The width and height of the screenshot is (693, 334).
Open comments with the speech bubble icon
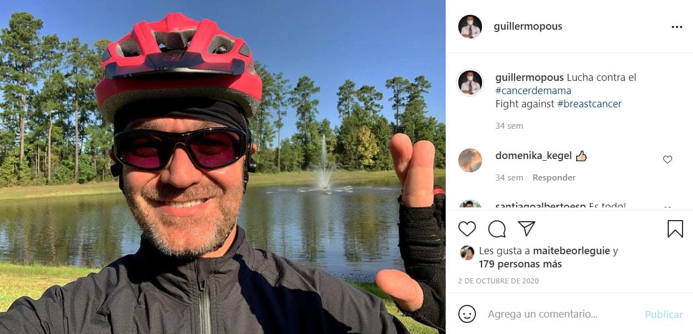[x=496, y=228]
